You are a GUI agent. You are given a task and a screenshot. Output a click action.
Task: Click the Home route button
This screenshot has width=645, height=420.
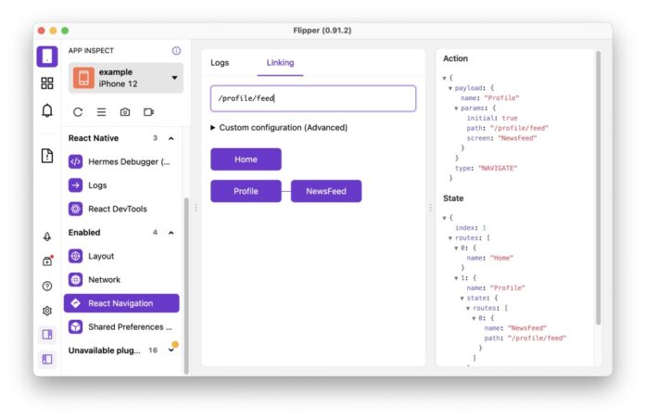point(246,159)
